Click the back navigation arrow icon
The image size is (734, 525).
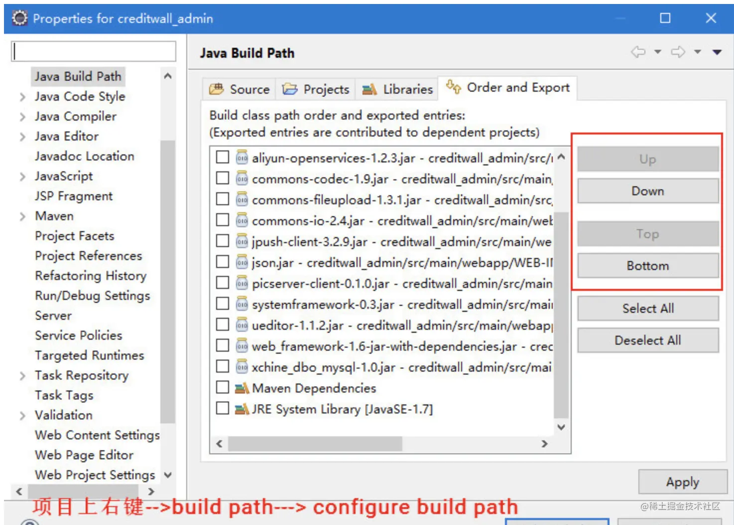click(638, 52)
